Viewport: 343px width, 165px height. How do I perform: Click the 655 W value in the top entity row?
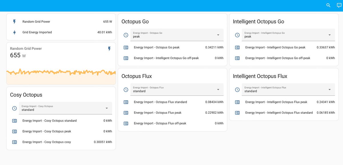107,22
